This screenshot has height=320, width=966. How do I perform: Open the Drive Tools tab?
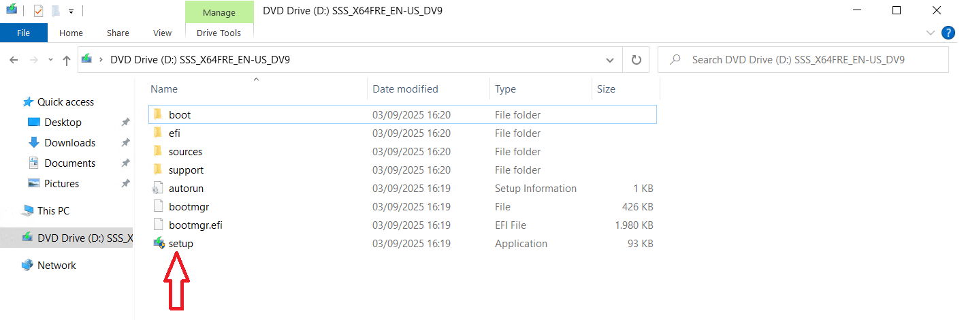(x=219, y=33)
